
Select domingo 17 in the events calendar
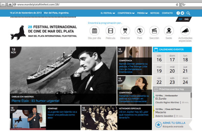point(172,58)
